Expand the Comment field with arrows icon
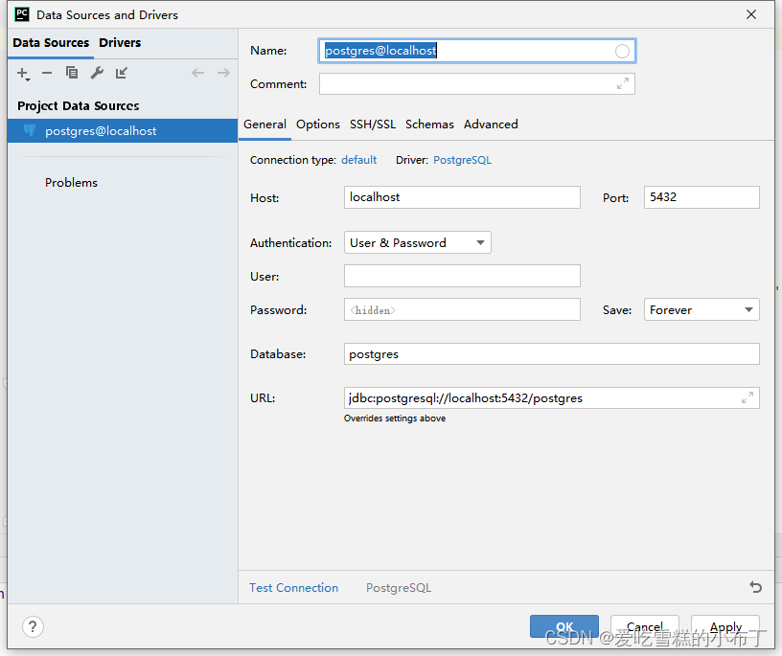Screen dimensions: 782x656 622,83
